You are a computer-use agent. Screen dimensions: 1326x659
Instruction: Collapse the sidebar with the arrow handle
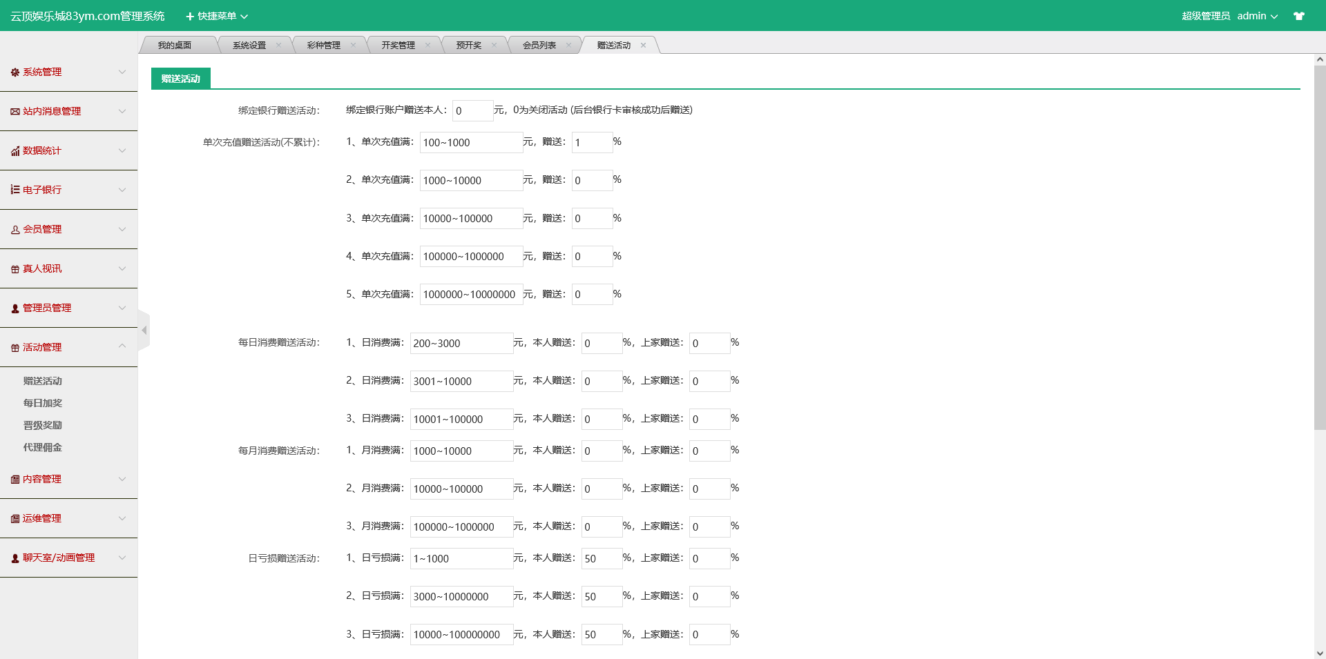144,331
